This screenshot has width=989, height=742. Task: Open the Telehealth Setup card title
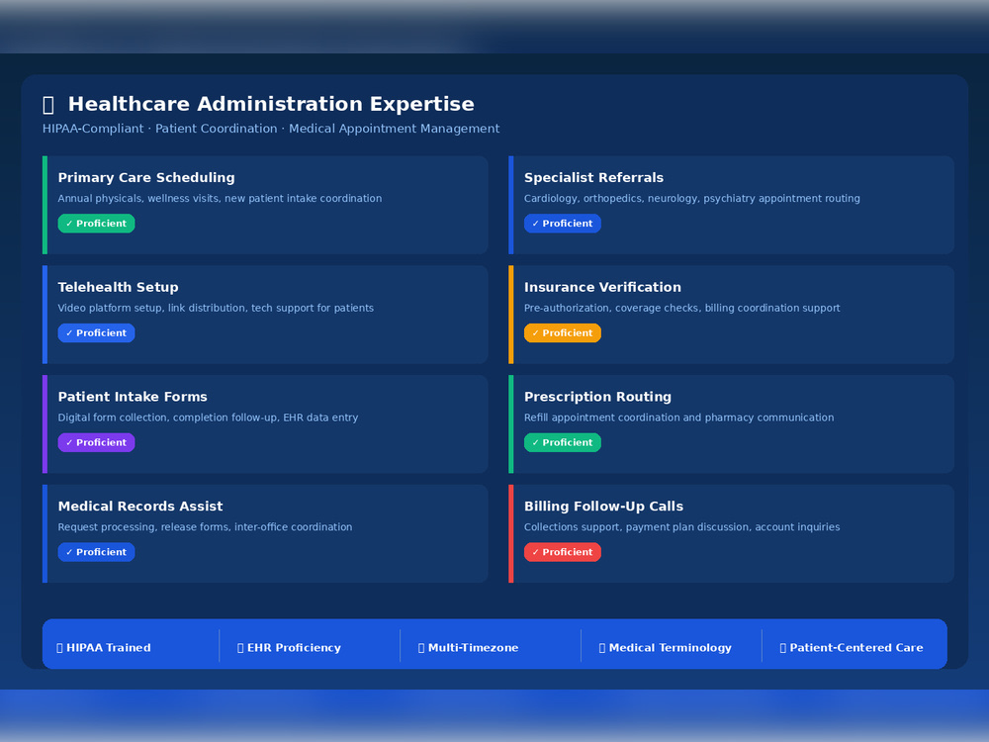point(118,287)
